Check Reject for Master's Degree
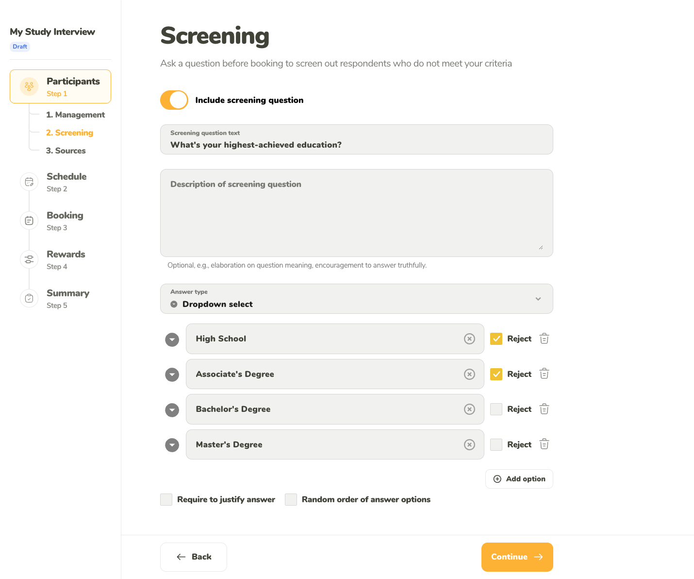Screen dimensions: 694x579 pyautogui.click(x=496, y=444)
